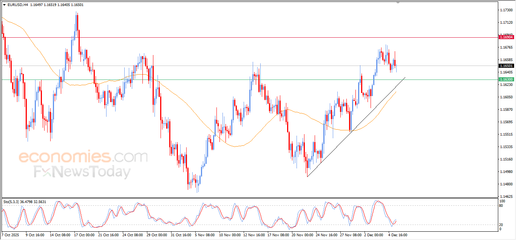The width and height of the screenshot is (516, 240).
Task: Select the green 1.16300 price label
Action: tap(506, 79)
